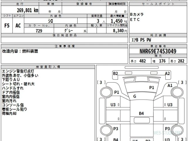
Task: Click the 検査員記入欄 header bar
Action: coord(48,67)
